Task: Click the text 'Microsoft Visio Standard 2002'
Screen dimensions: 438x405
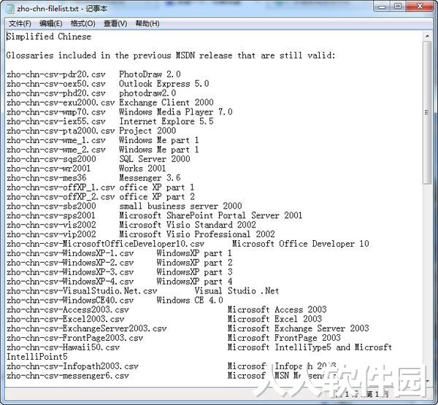Action: point(188,225)
